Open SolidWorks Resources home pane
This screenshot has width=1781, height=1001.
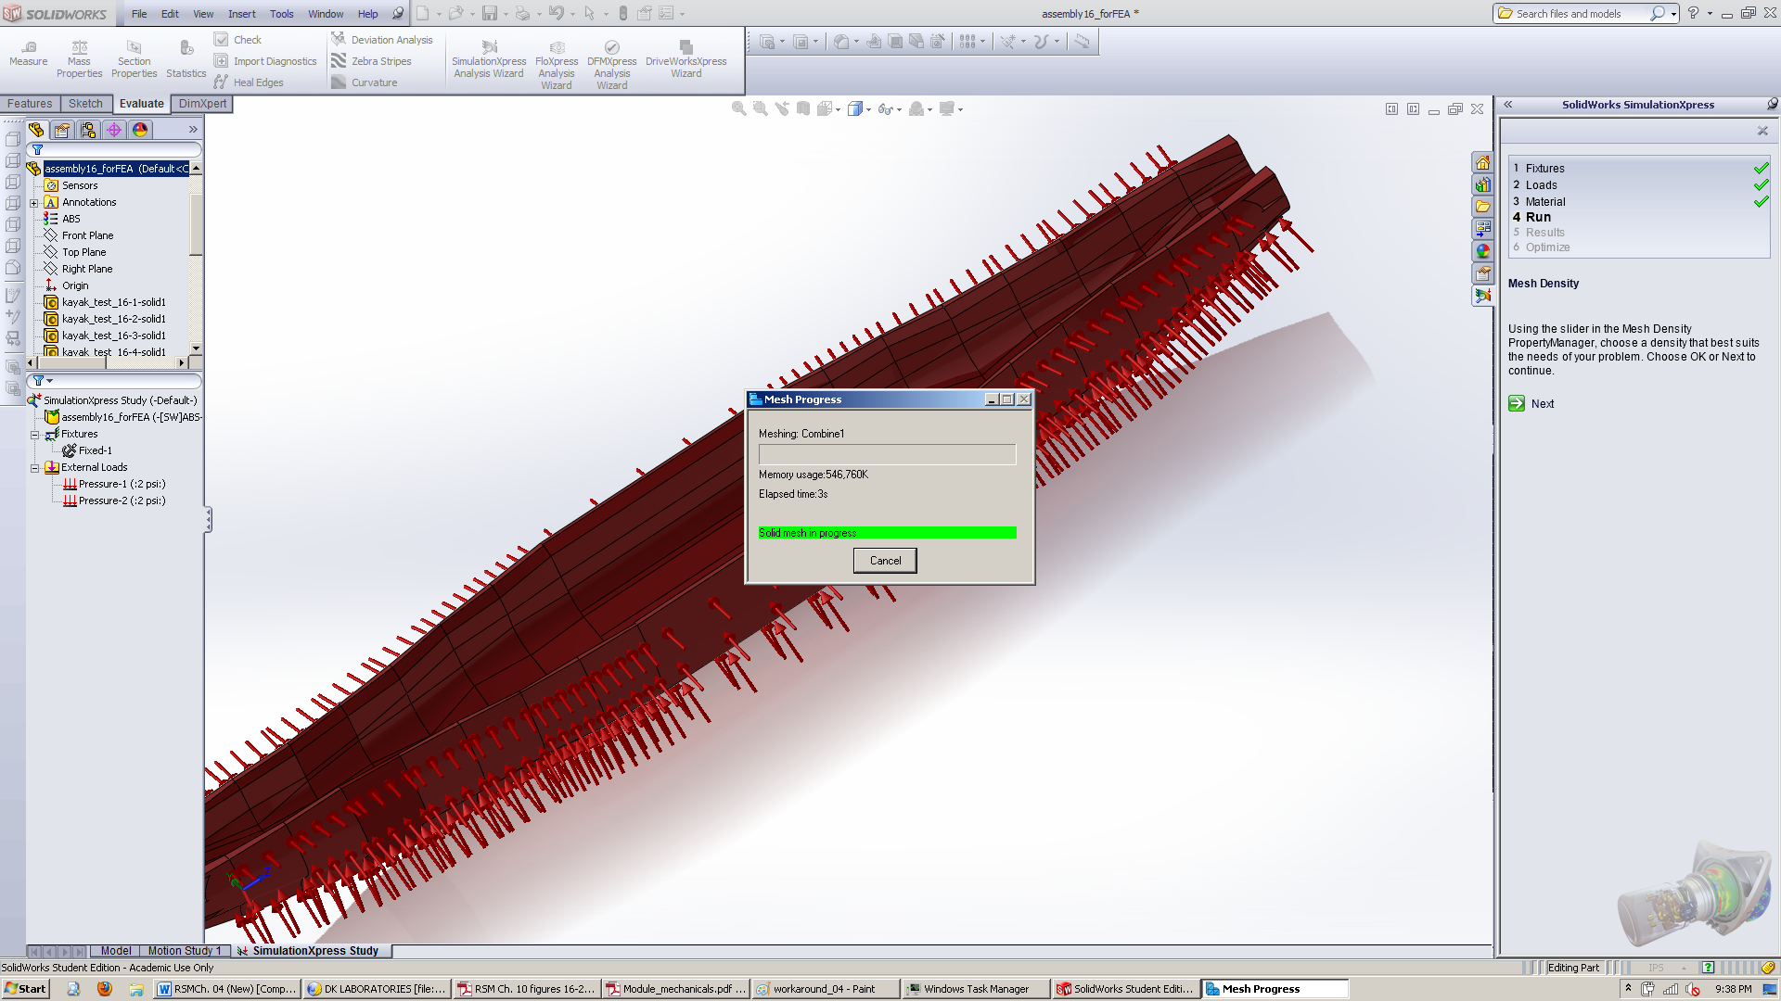click(x=1482, y=163)
